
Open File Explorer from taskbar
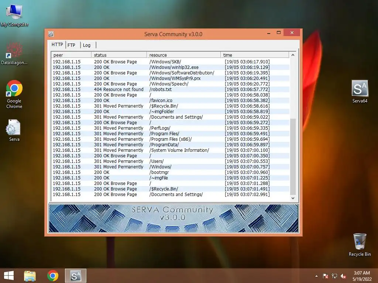(x=30, y=276)
